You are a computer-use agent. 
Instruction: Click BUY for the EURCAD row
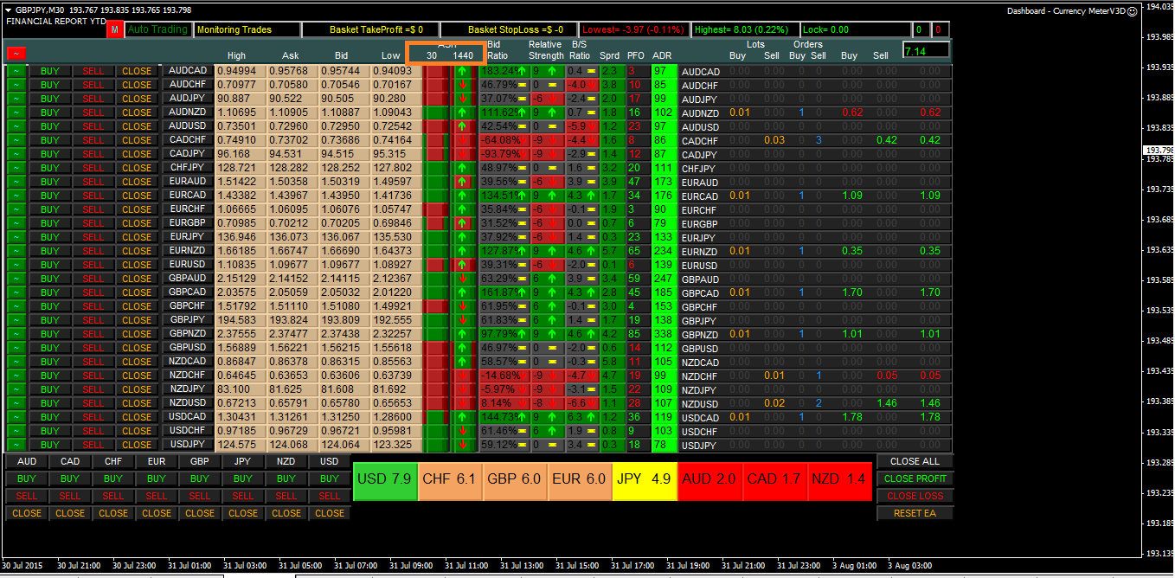[x=50, y=196]
